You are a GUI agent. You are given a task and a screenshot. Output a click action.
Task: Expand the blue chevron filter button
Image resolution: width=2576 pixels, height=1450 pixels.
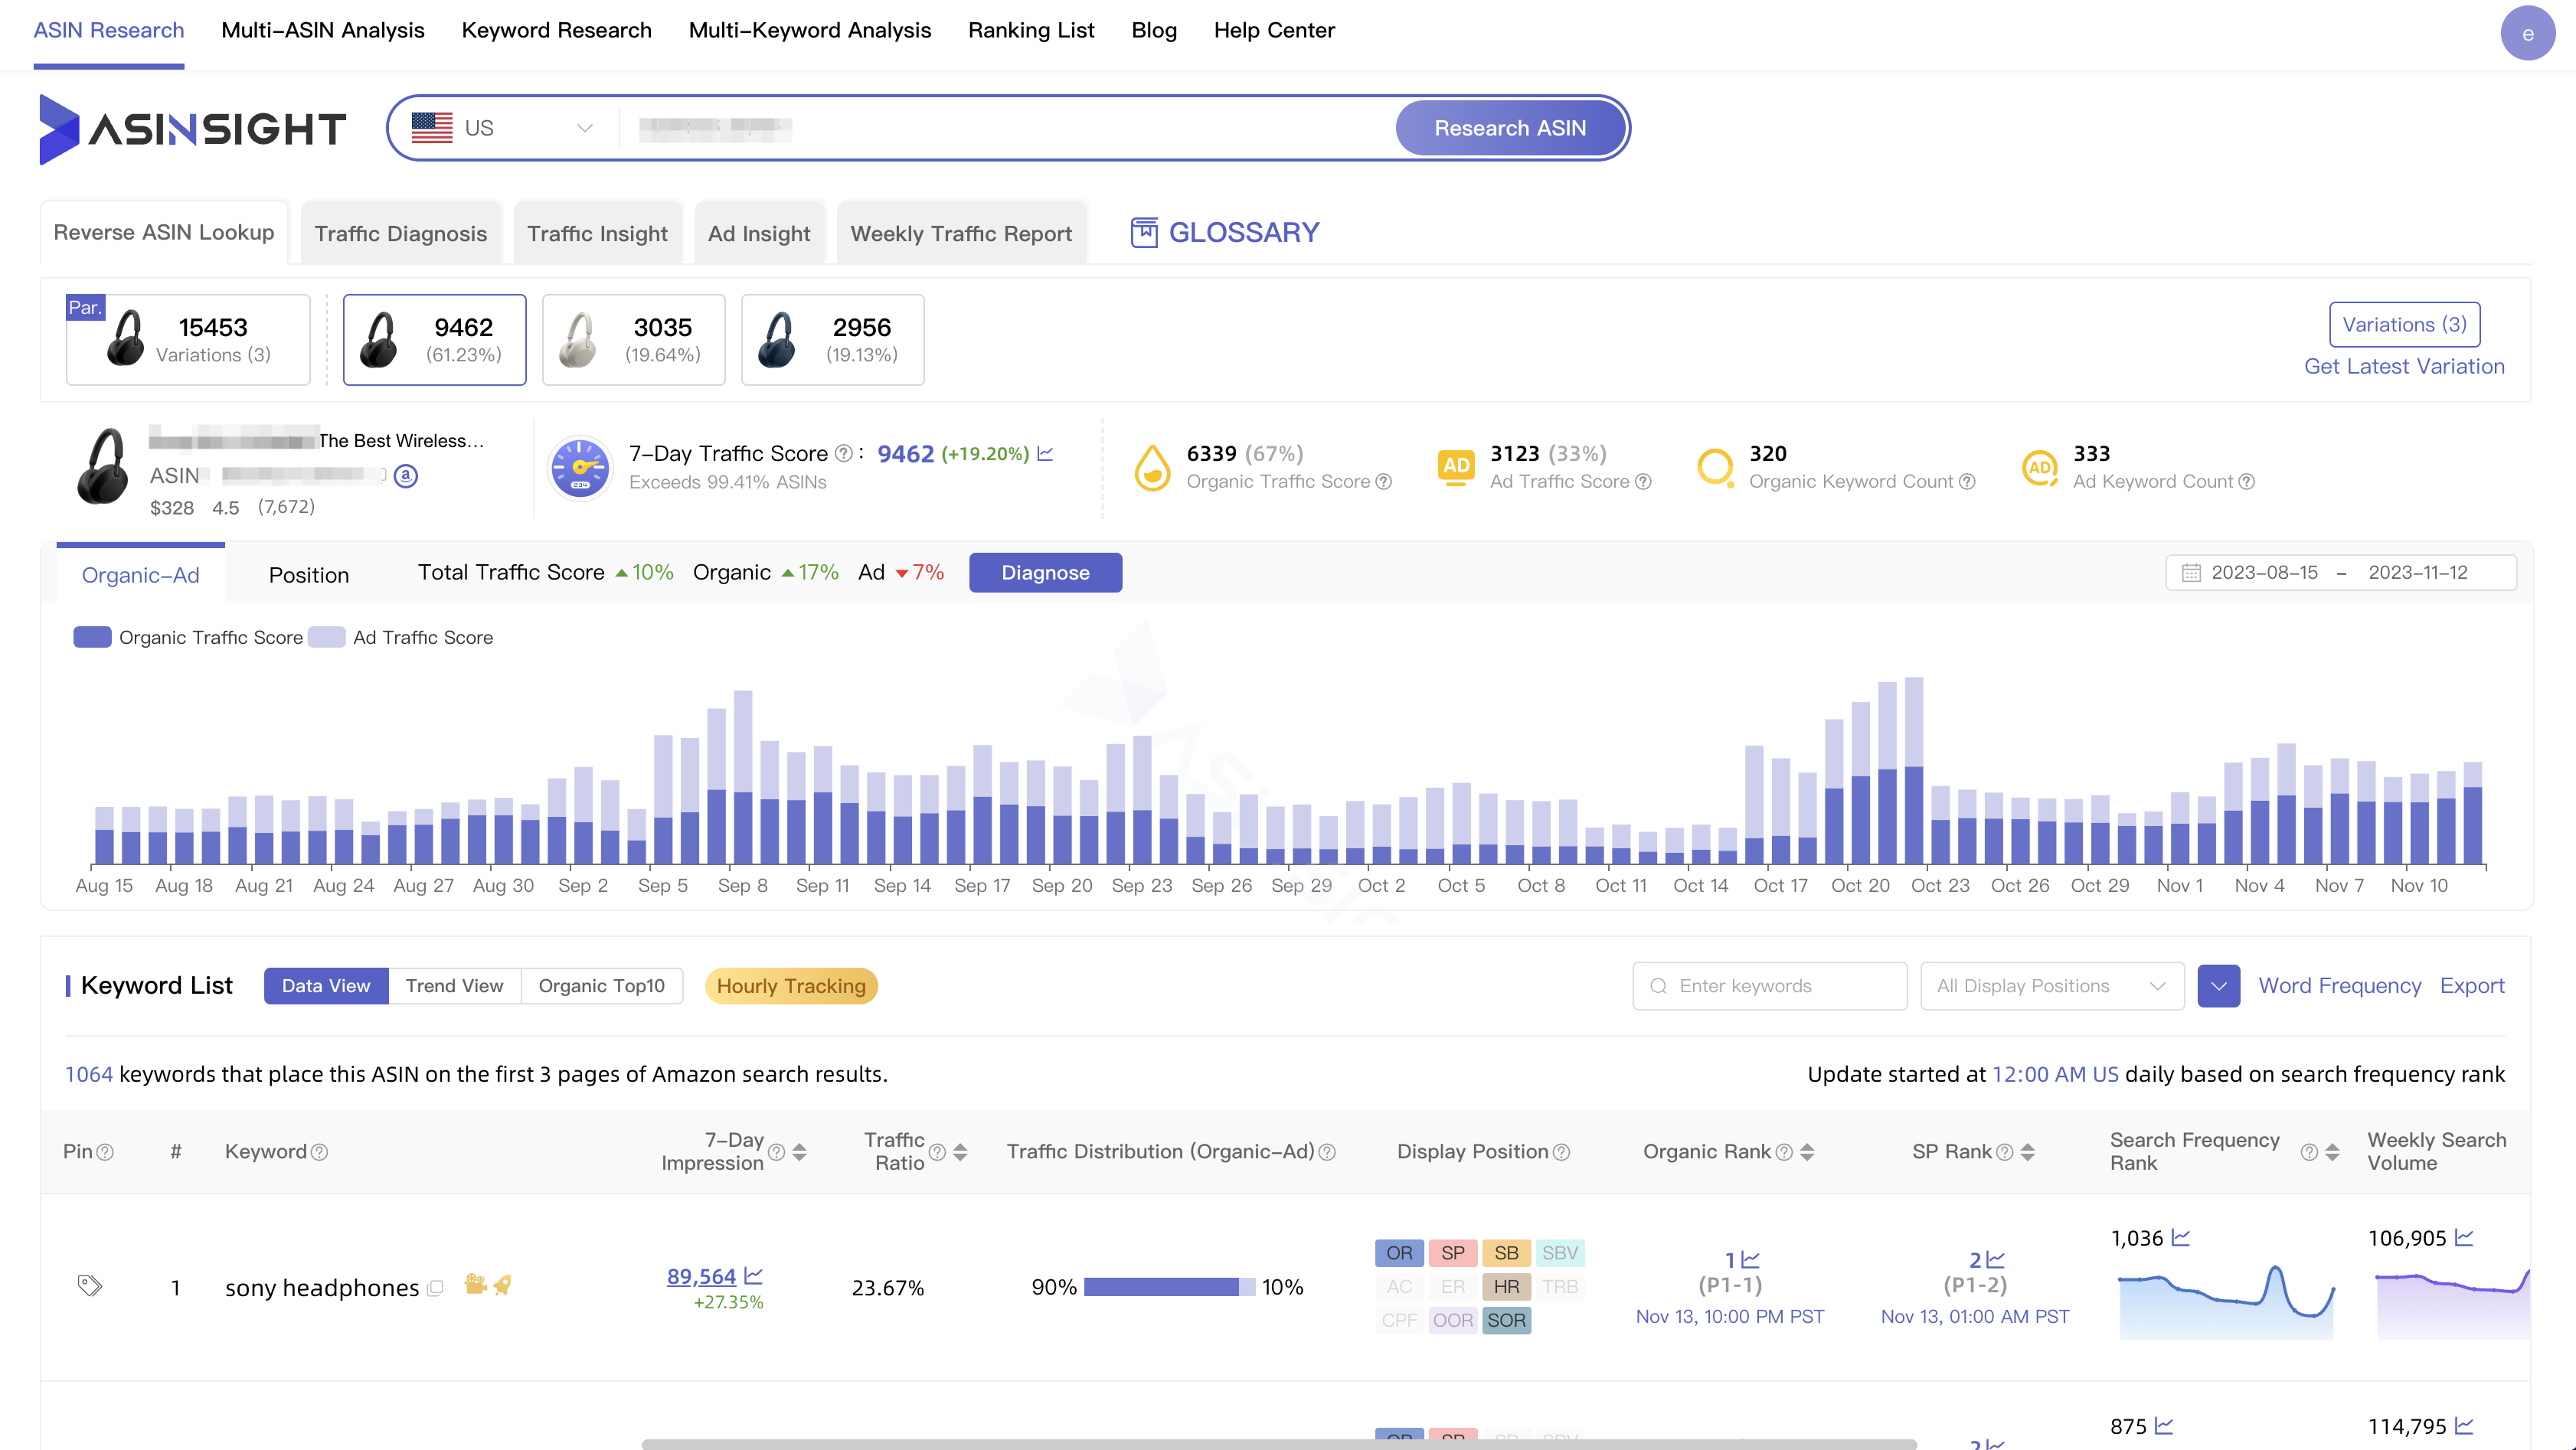tap(2218, 986)
